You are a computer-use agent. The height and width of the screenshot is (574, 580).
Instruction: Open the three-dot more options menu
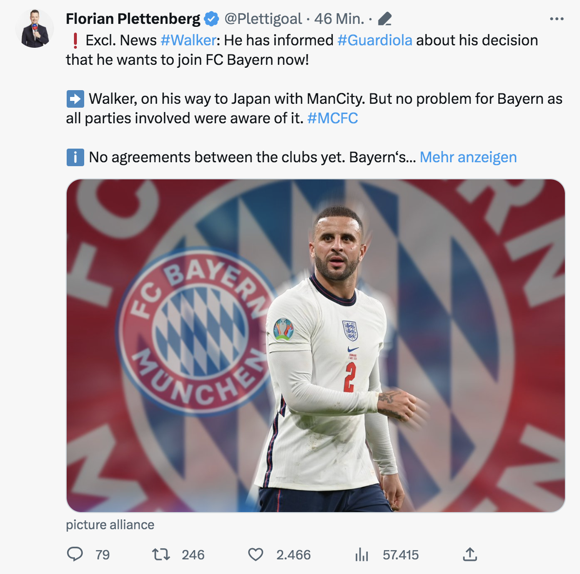click(556, 19)
